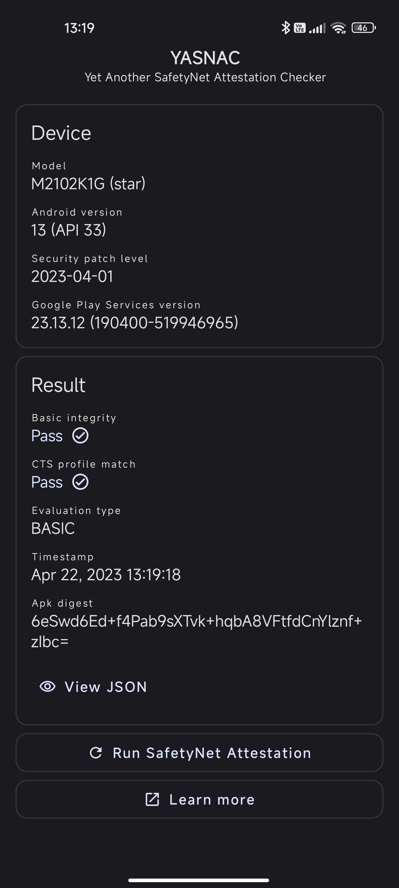Screen dimensions: 399x888
Task: Click the refresh icon on Run SafetyNet Attestation
Action: (96, 753)
